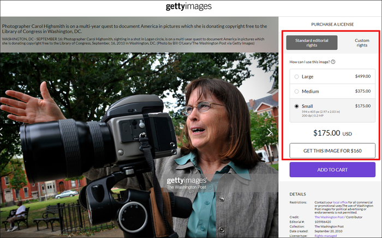The image size is (382, 238).
Task: Click the Editorial number 105986420
Action: point(323,222)
